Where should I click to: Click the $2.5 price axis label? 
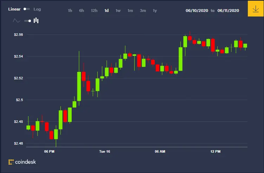(20, 100)
